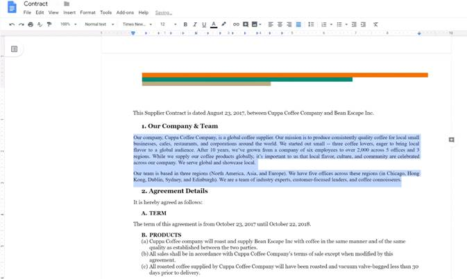Click the numbered list icon

pyautogui.click(x=324, y=24)
